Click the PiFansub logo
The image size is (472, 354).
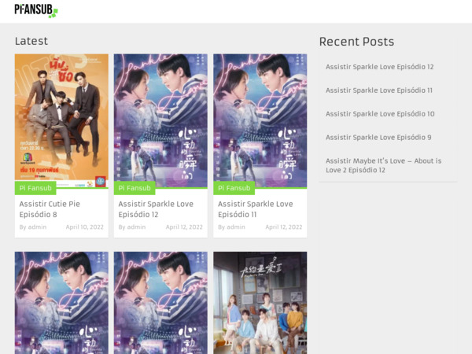(x=36, y=10)
